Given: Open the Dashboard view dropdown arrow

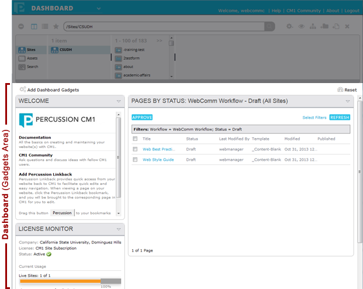Looking at the screenshot, I should [x=98, y=9].
